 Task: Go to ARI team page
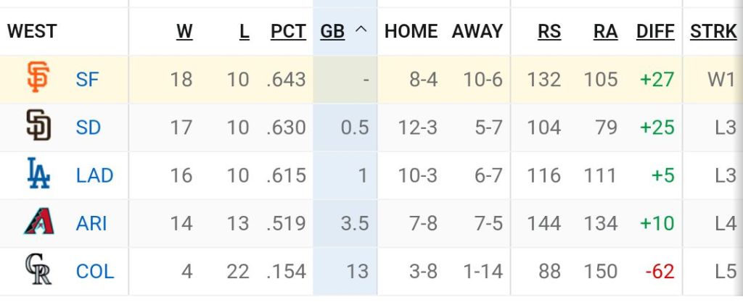pos(91,223)
